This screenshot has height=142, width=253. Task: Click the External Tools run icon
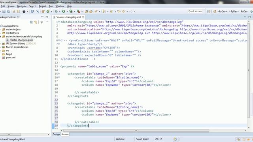coord(78,11)
